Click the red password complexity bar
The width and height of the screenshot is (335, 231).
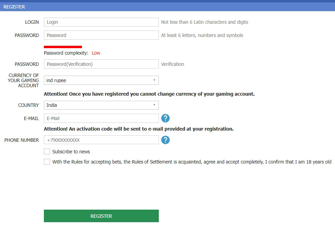[x=63, y=47]
